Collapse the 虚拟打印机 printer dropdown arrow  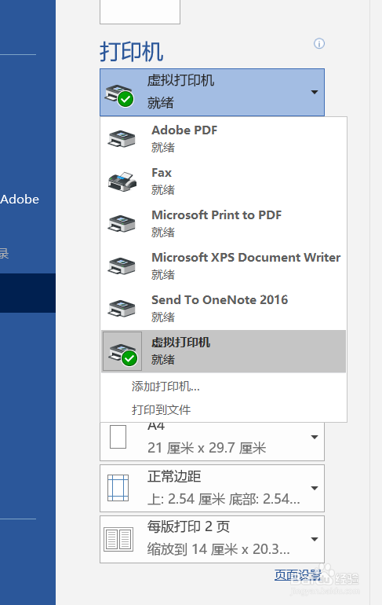coord(315,92)
